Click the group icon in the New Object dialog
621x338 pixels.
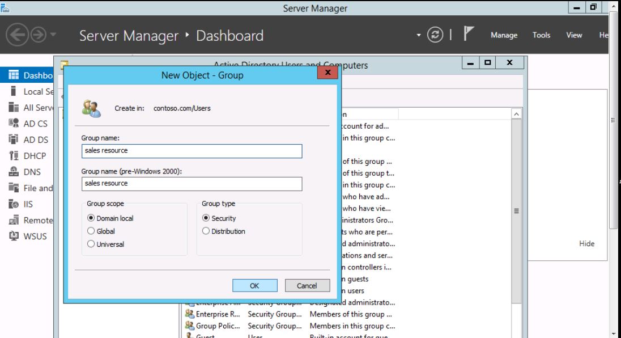(91, 108)
